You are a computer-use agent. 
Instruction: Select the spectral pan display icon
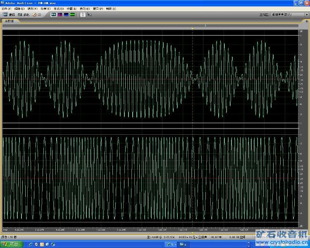point(66,14)
